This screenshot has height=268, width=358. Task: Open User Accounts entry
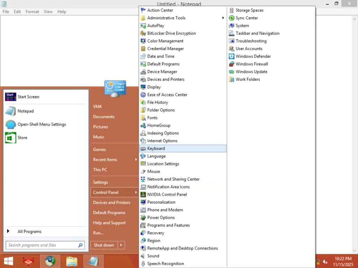point(271,49)
